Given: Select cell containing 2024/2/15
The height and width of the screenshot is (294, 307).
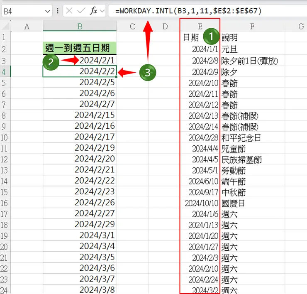Looking at the screenshot, I should click(x=80, y=115).
